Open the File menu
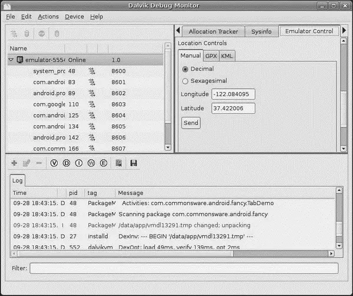The height and width of the screenshot is (296, 353). point(11,17)
